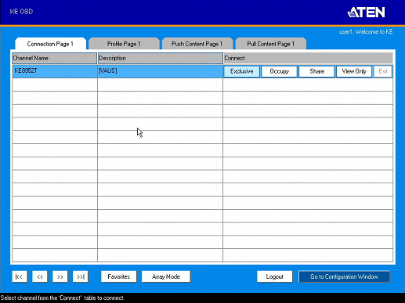
Task: Click the status bar connect hint text
Action: (x=63, y=298)
